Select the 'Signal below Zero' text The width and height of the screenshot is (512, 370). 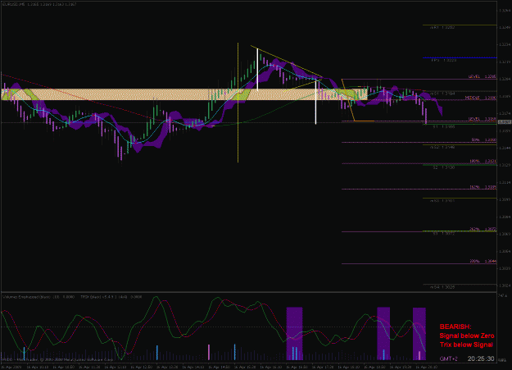pos(467,336)
